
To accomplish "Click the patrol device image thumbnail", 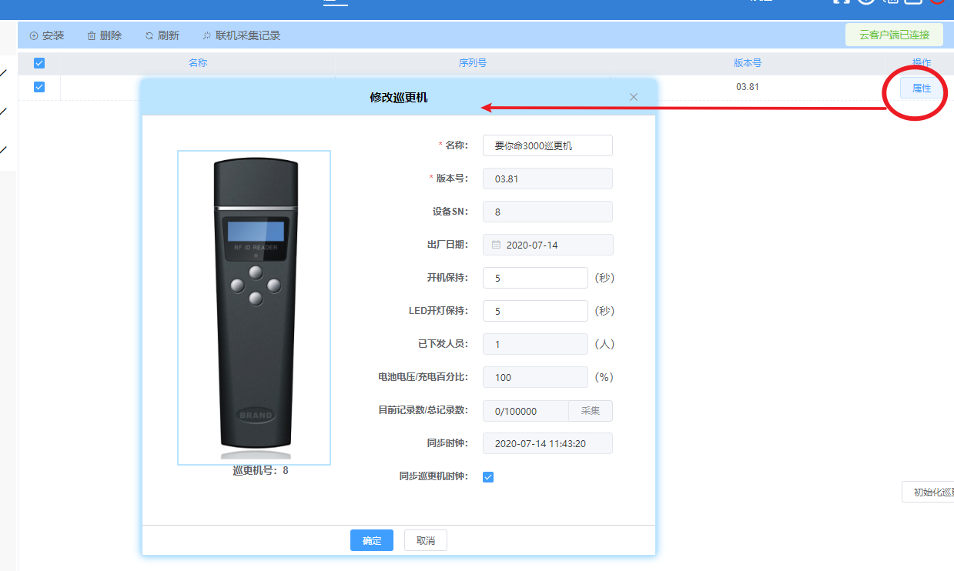I will pyautogui.click(x=254, y=307).
